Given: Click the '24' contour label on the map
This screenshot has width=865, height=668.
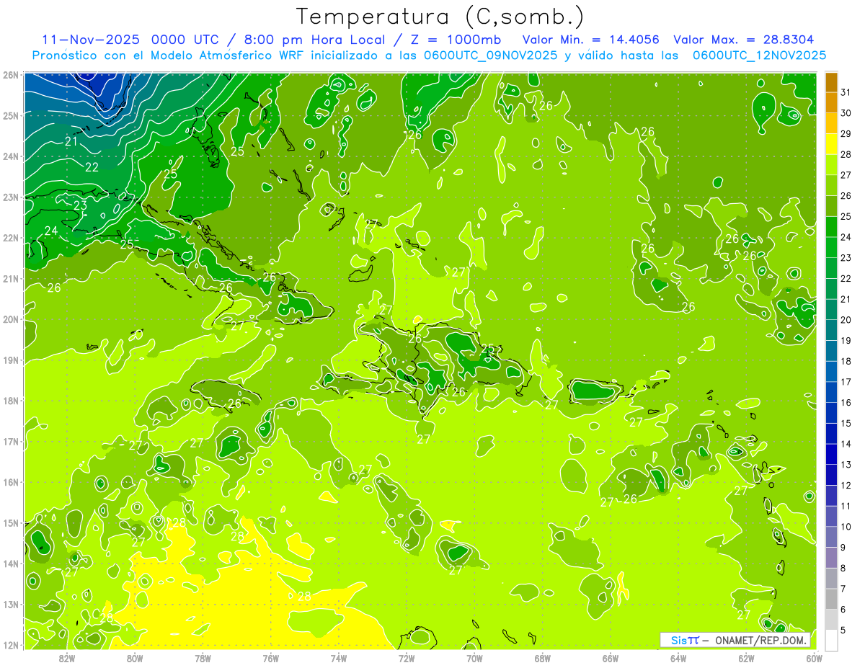Looking at the screenshot, I should point(51,231).
